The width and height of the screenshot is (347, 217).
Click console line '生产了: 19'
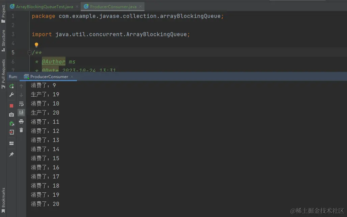click(x=45, y=94)
